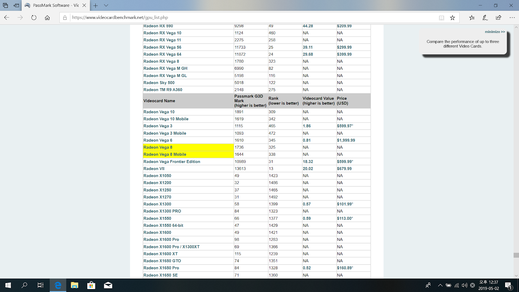519x292 pixels.
Task: Open Edge settings and more menu
Action: [x=512, y=18]
